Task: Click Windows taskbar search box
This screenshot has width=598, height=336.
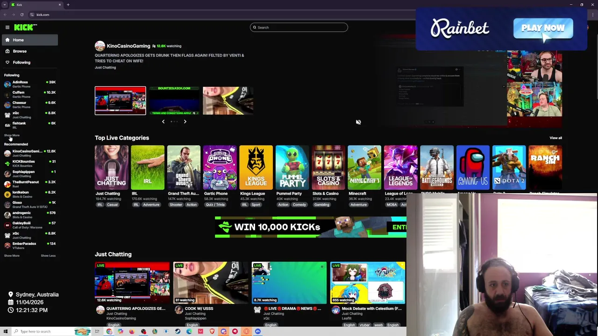Action: pos(51,331)
